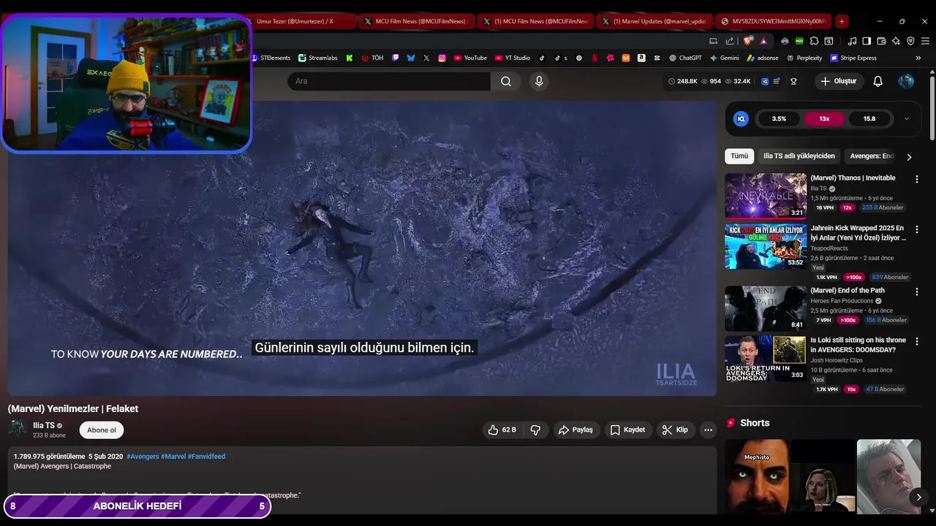Open options for End of the Path video
Image resolution: width=936 pixels, height=526 pixels.
click(916, 291)
